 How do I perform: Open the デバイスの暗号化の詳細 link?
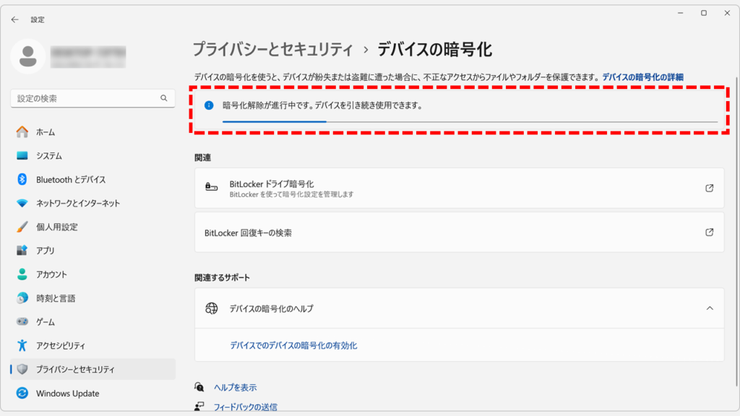(642, 77)
